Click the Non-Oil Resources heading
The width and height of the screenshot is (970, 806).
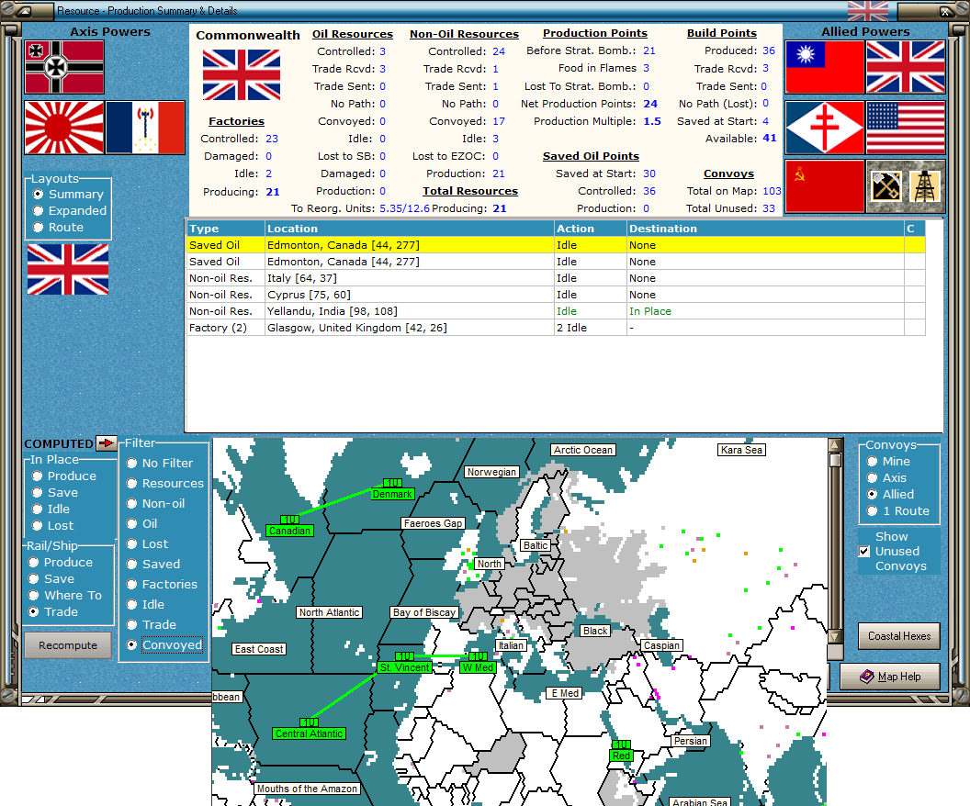464,34
